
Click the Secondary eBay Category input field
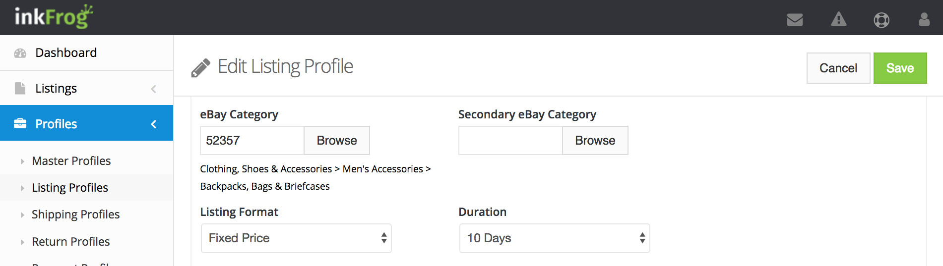pyautogui.click(x=510, y=141)
